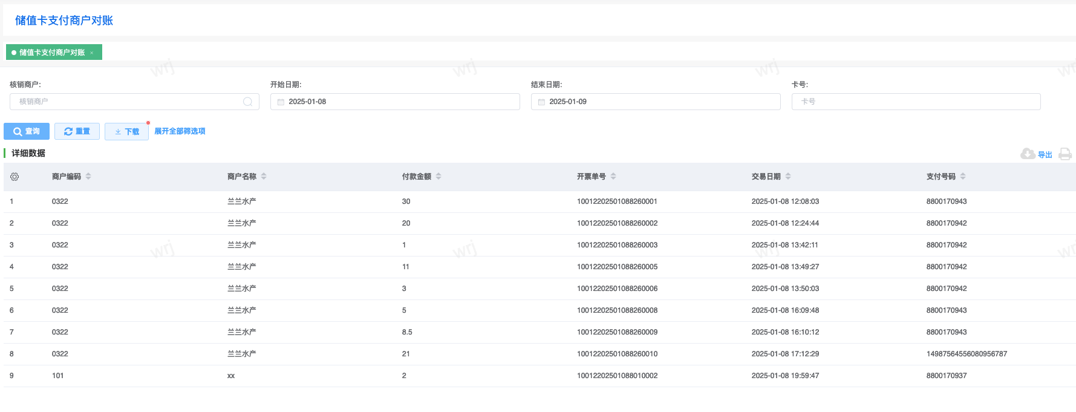This screenshot has height=412, width=1076.
Task: Open 展开全部筛选项 link
Action: [x=180, y=131]
